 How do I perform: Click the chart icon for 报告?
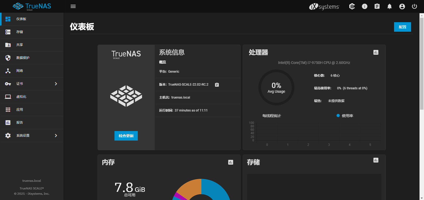(8, 123)
